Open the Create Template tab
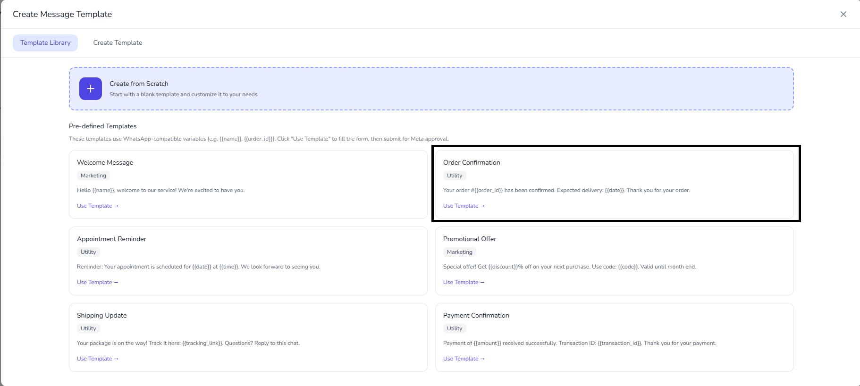 coord(118,42)
